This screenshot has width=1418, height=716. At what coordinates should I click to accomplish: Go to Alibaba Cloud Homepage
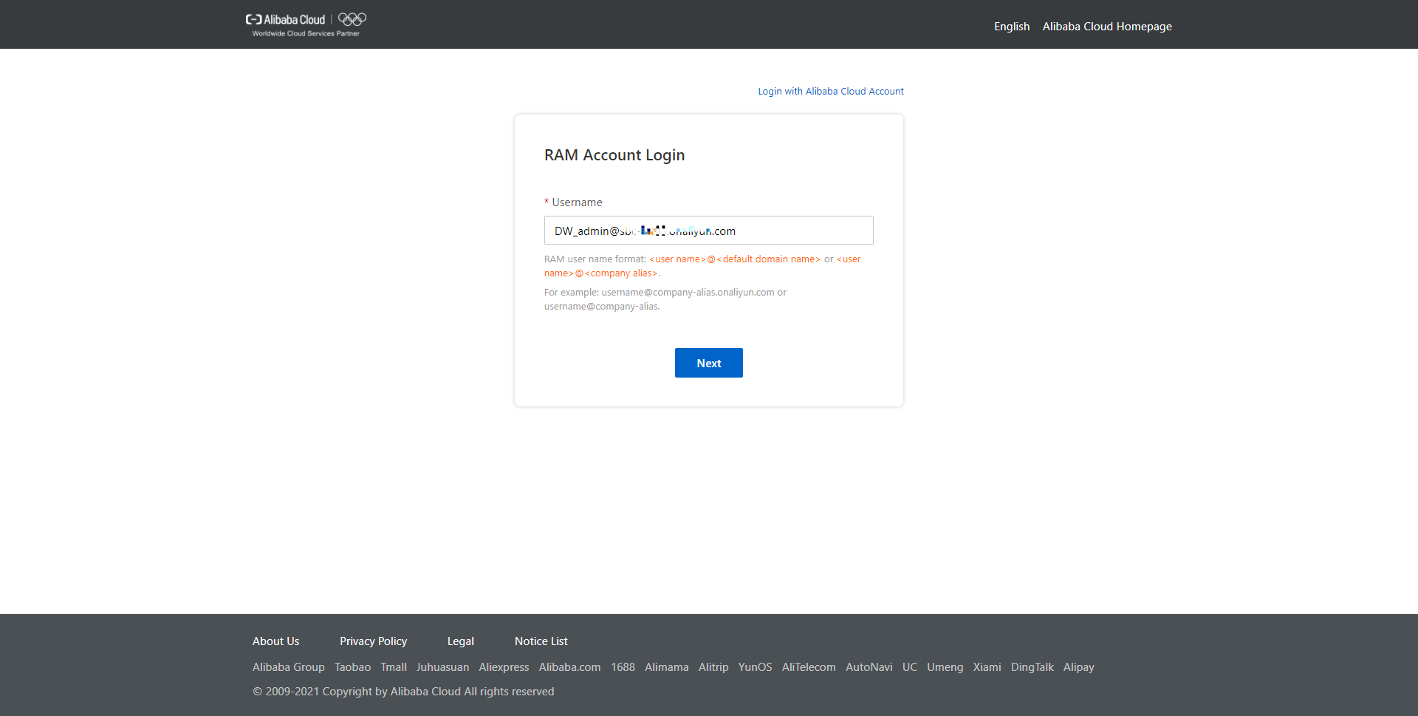coord(1107,27)
